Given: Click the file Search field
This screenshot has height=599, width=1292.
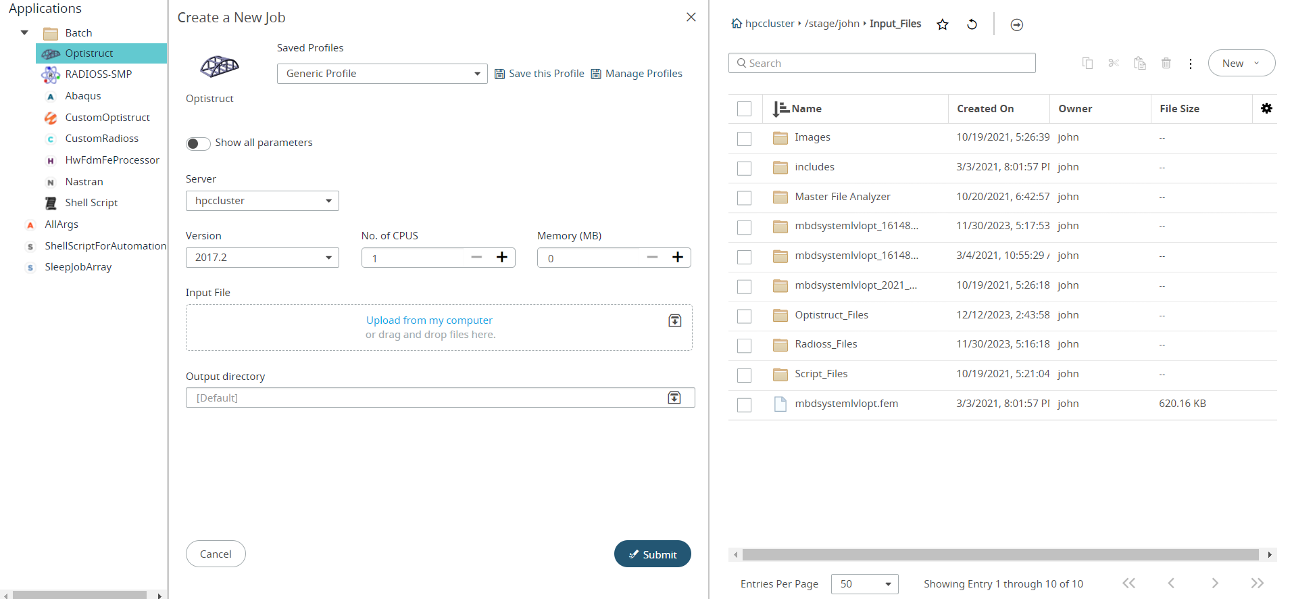Looking at the screenshot, I should click(x=882, y=63).
